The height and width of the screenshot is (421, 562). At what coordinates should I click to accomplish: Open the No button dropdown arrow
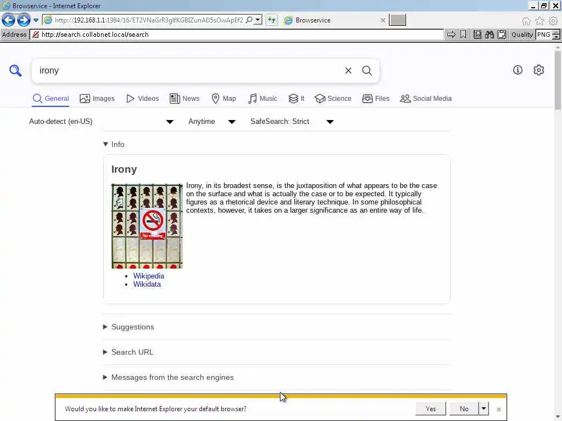(x=484, y=408)
